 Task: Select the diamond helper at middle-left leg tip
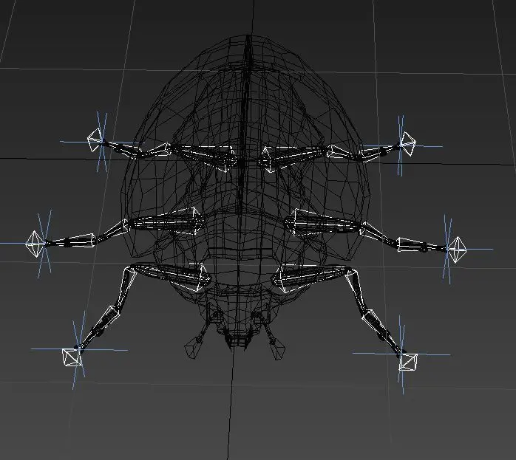coord(35,244)
